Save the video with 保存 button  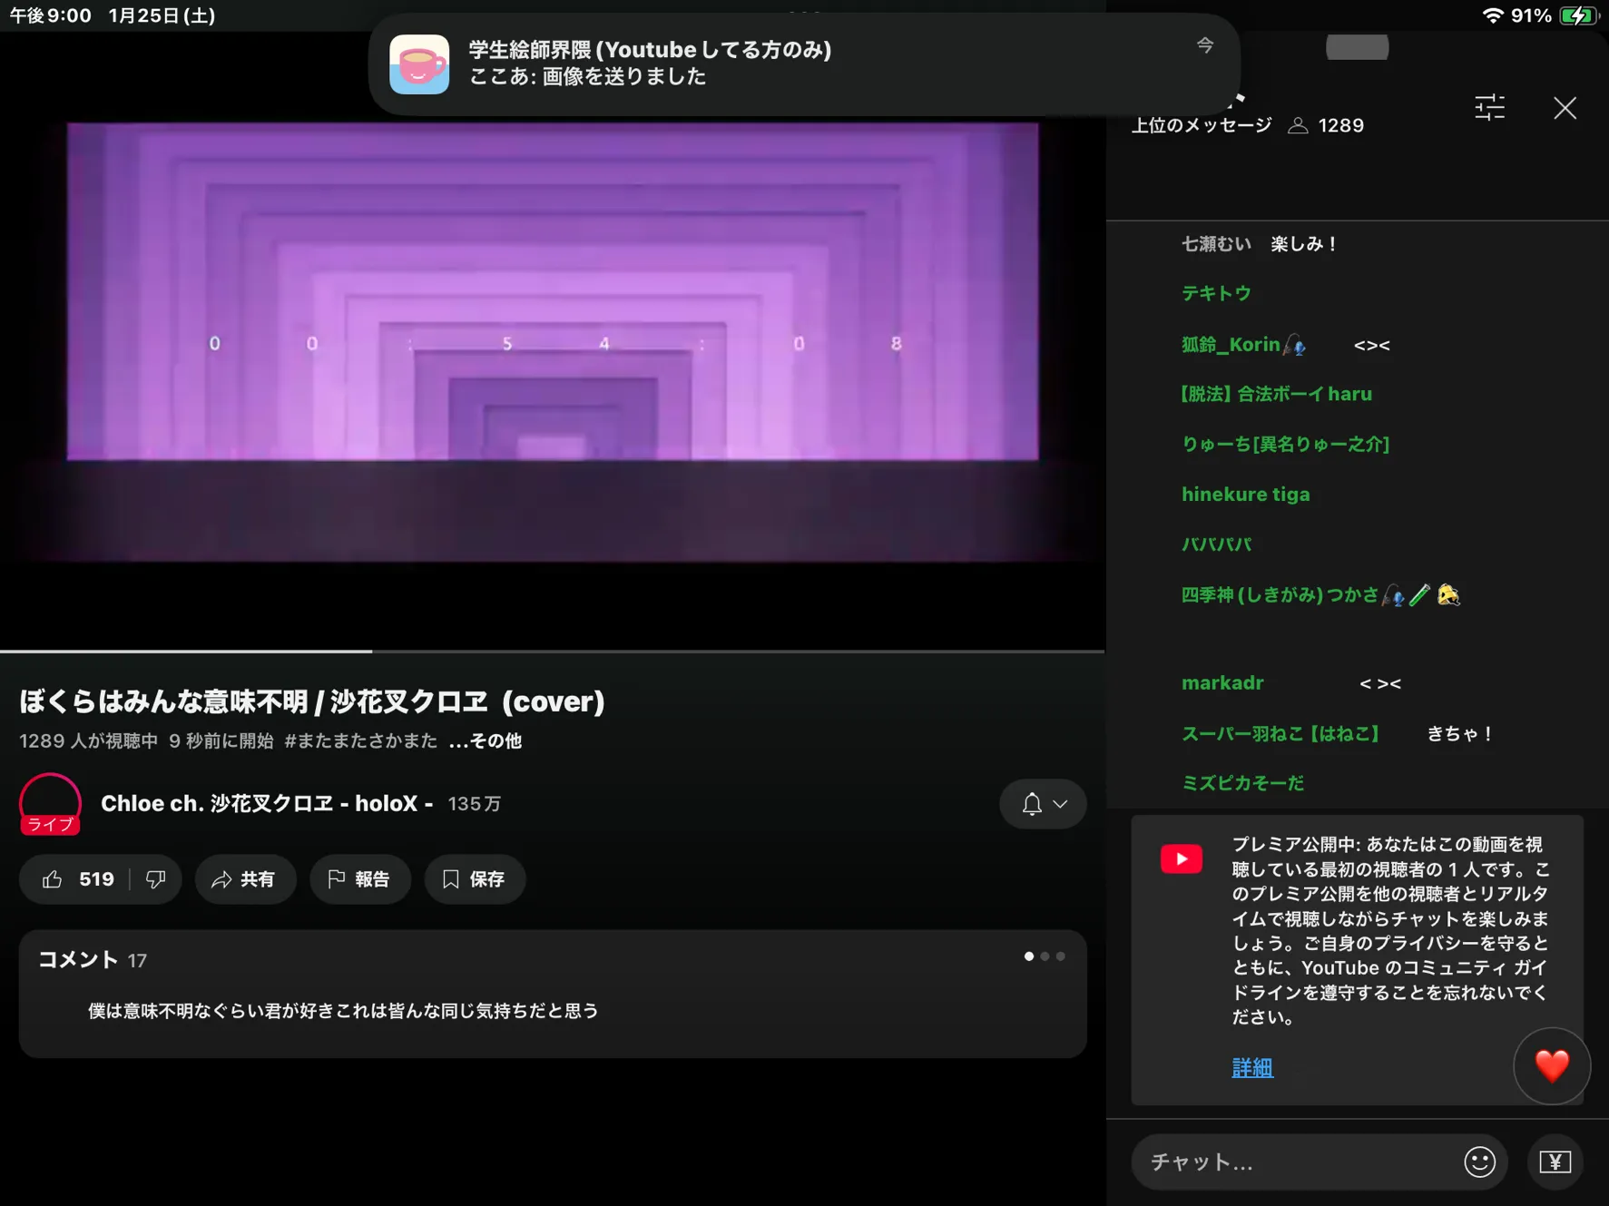point(475,878)
